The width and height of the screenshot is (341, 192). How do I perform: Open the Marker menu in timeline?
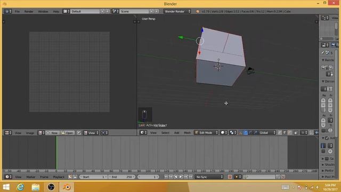tap(31, 177)
